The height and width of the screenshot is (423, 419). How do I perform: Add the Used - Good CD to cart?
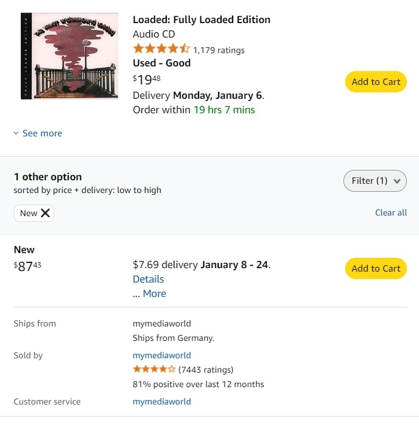pos(376,82)
